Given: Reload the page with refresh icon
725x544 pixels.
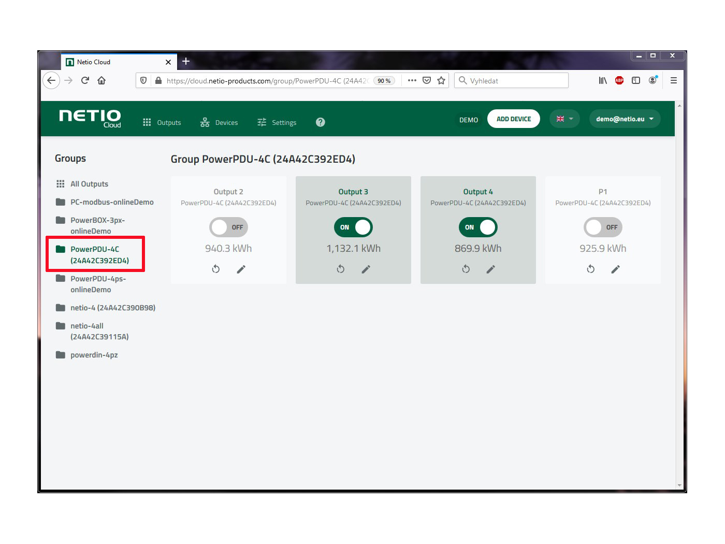Looking at the screenshot, I should point(85,80).
